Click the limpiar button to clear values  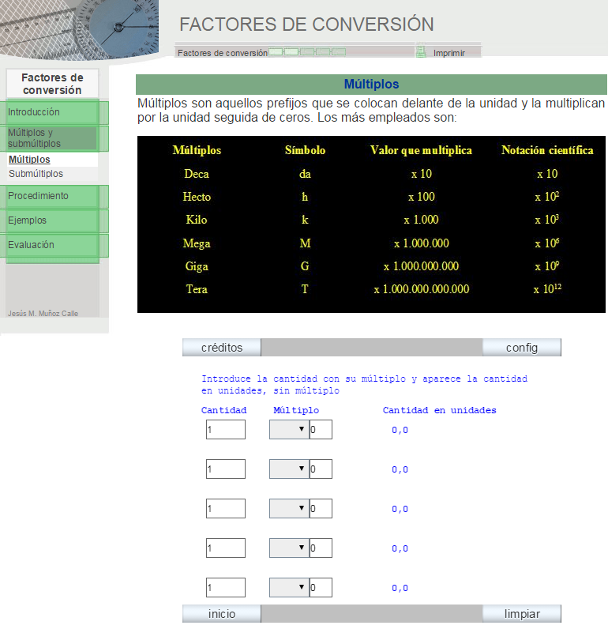pos(522,614)
